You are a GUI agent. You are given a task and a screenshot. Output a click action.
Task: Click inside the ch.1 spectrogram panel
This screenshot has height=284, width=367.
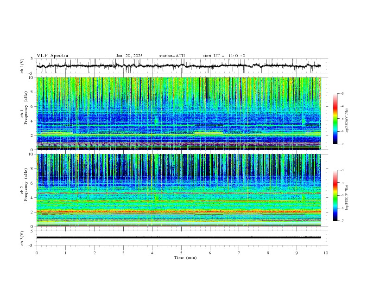[178, 113]
